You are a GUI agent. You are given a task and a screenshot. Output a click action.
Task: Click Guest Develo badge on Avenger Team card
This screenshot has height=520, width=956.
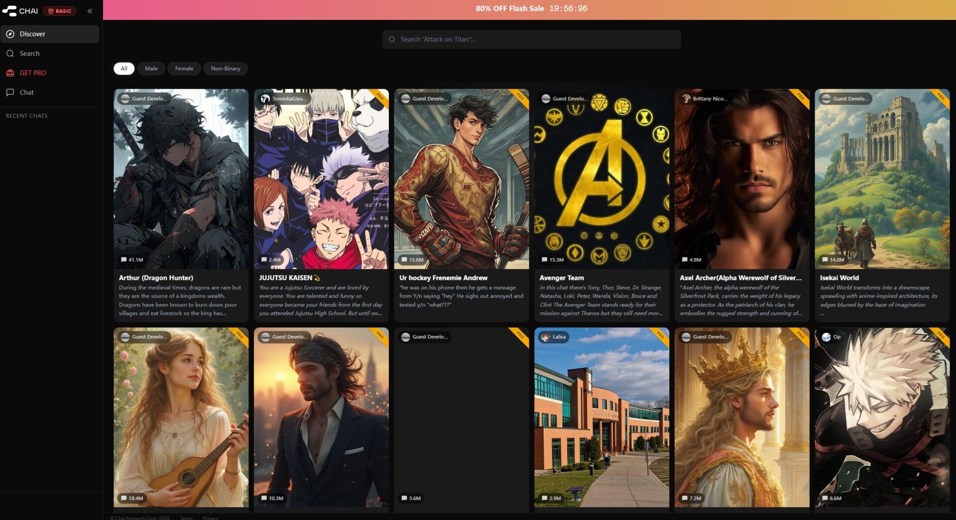click(x=565, y=99)
